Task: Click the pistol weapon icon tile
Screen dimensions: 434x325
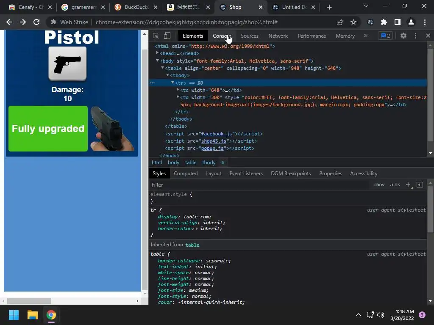Action: 67,63
